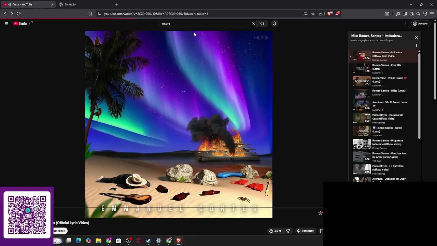Run the search with the magnifier button
437x246 pixels.
262,24
